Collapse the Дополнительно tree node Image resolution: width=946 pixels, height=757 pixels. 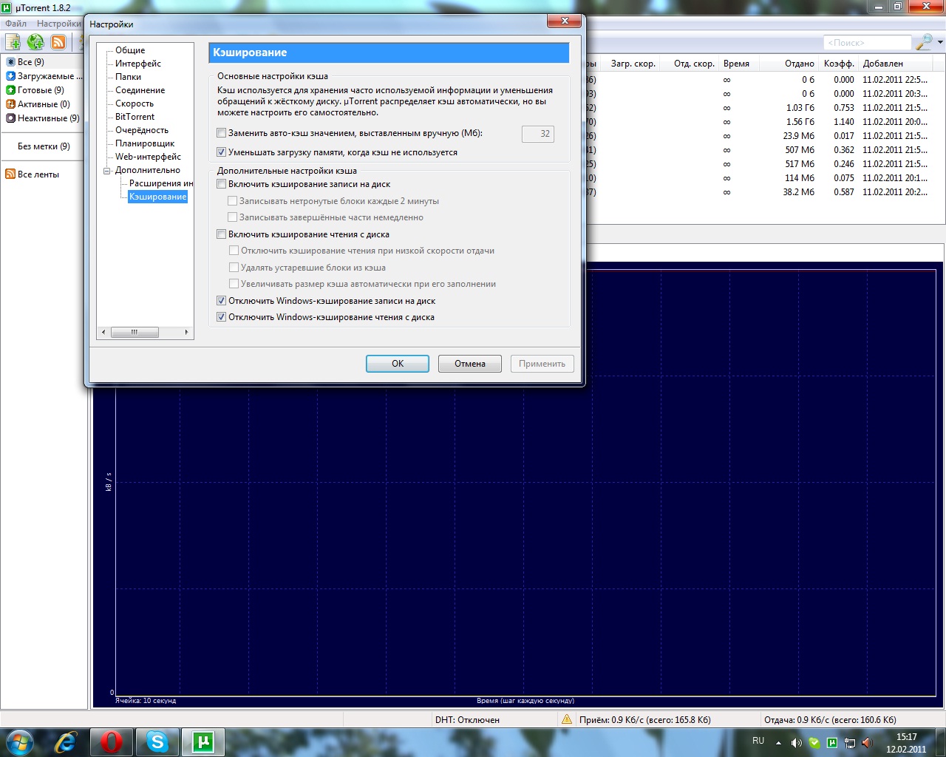point(107,170)
